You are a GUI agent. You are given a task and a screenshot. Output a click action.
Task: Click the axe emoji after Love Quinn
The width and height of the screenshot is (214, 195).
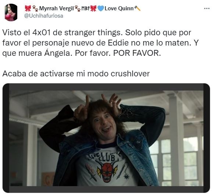(137, 8)
